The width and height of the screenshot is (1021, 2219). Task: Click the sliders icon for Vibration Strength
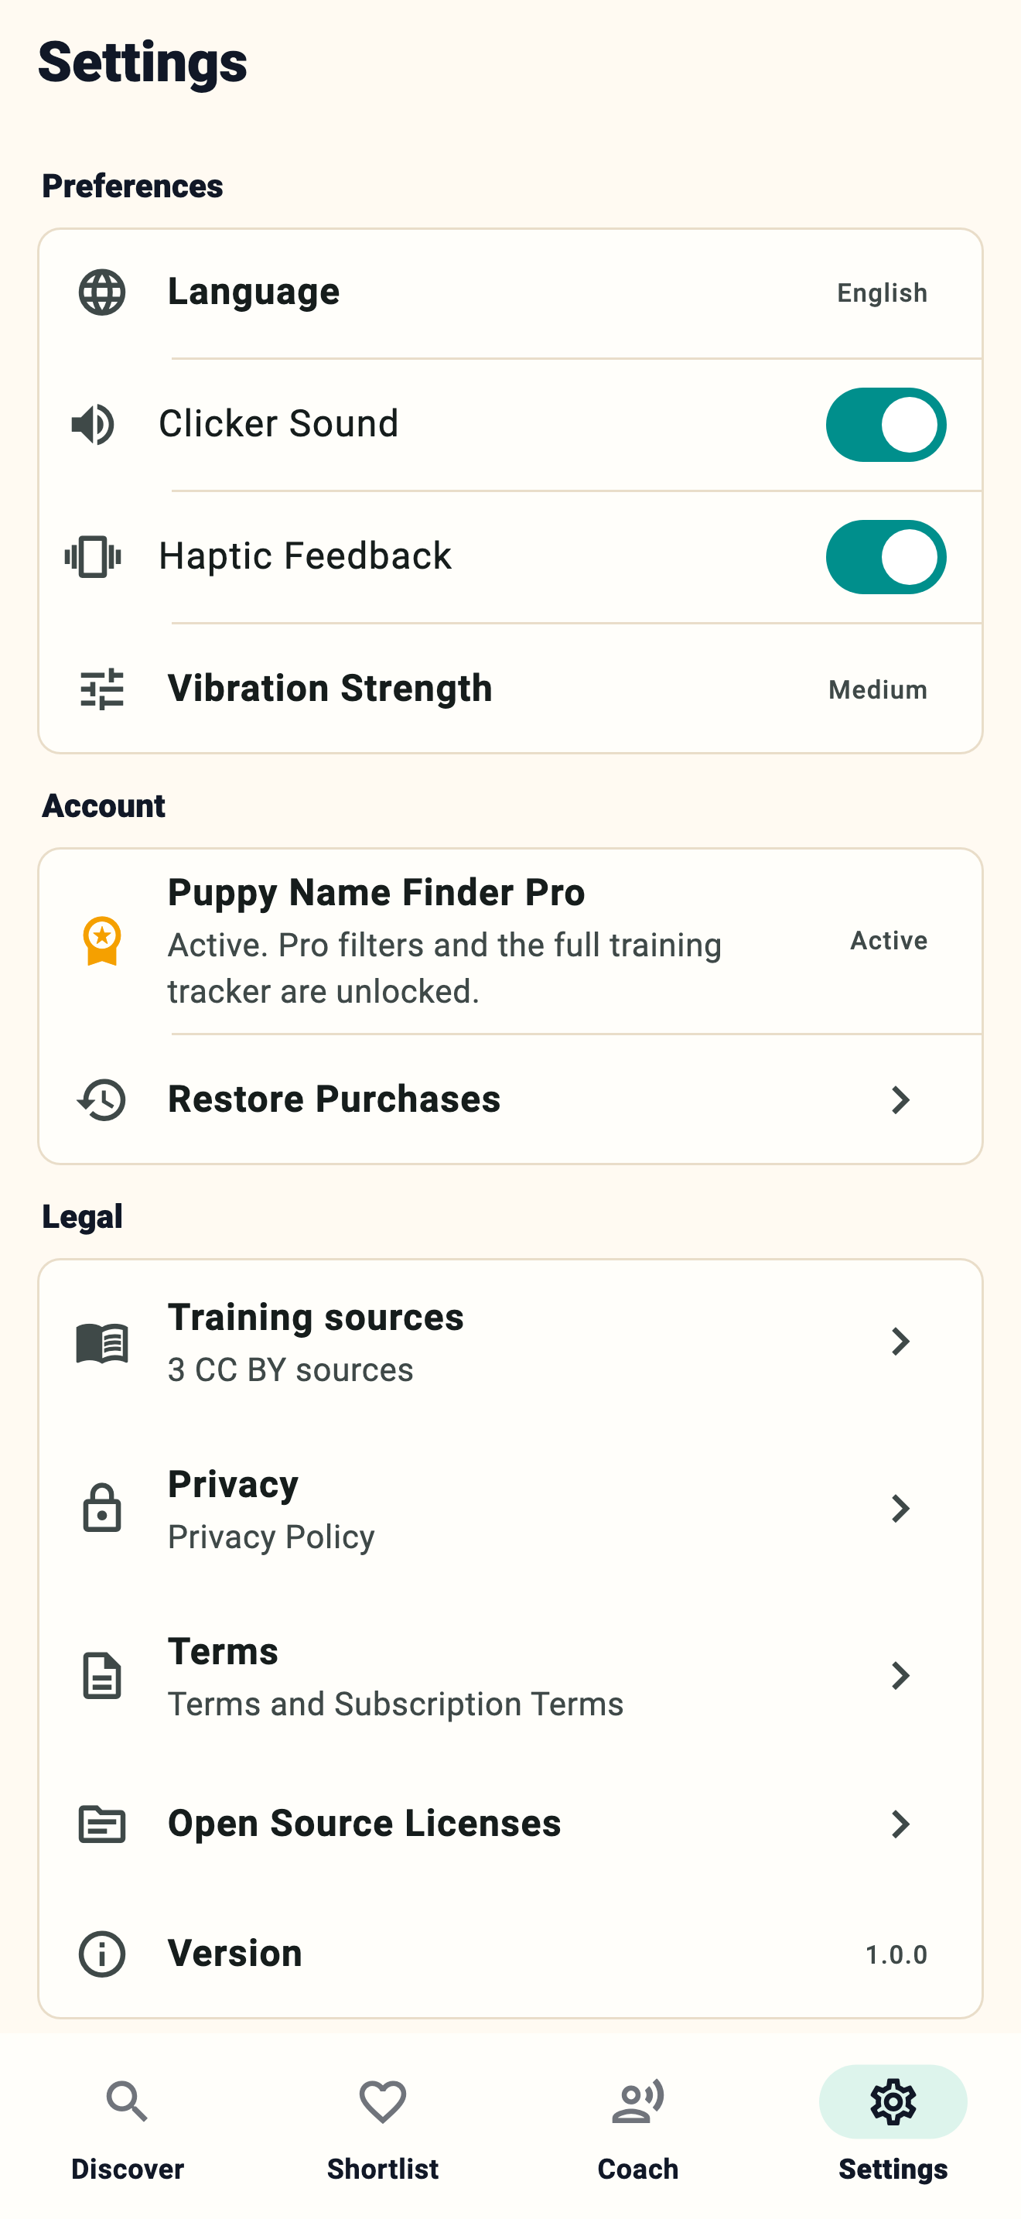click(x=101, y=689)
